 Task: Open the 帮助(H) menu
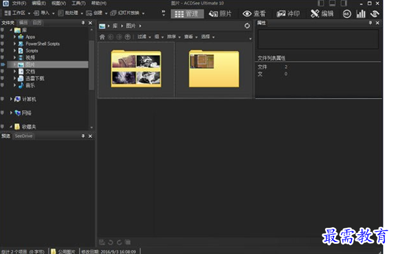click(x=98, y=3)
